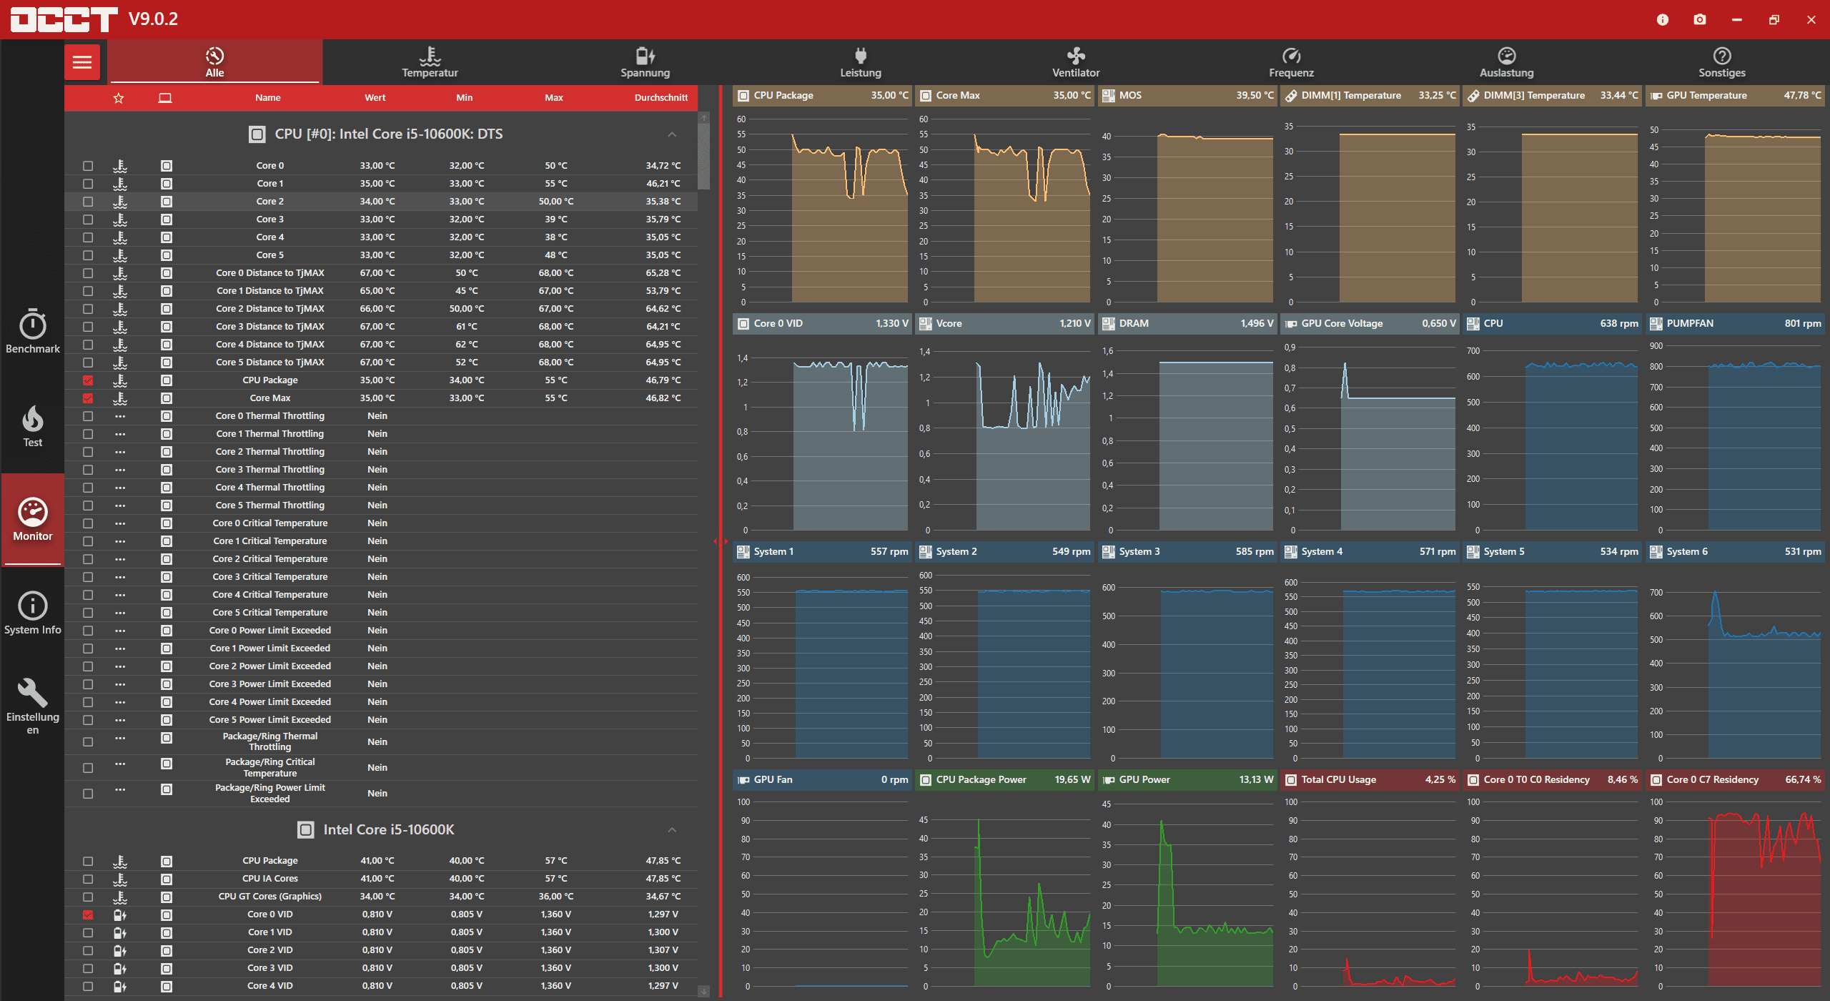Screen dimensions: 1830x1001
Task: Switch to the Sonstiges tab
Action: [1722, 62]
